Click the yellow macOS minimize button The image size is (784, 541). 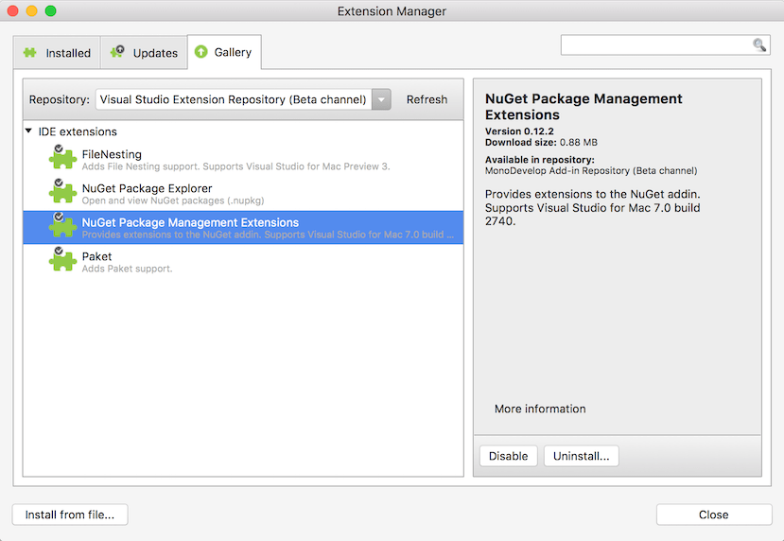click(x=31, y=10)
